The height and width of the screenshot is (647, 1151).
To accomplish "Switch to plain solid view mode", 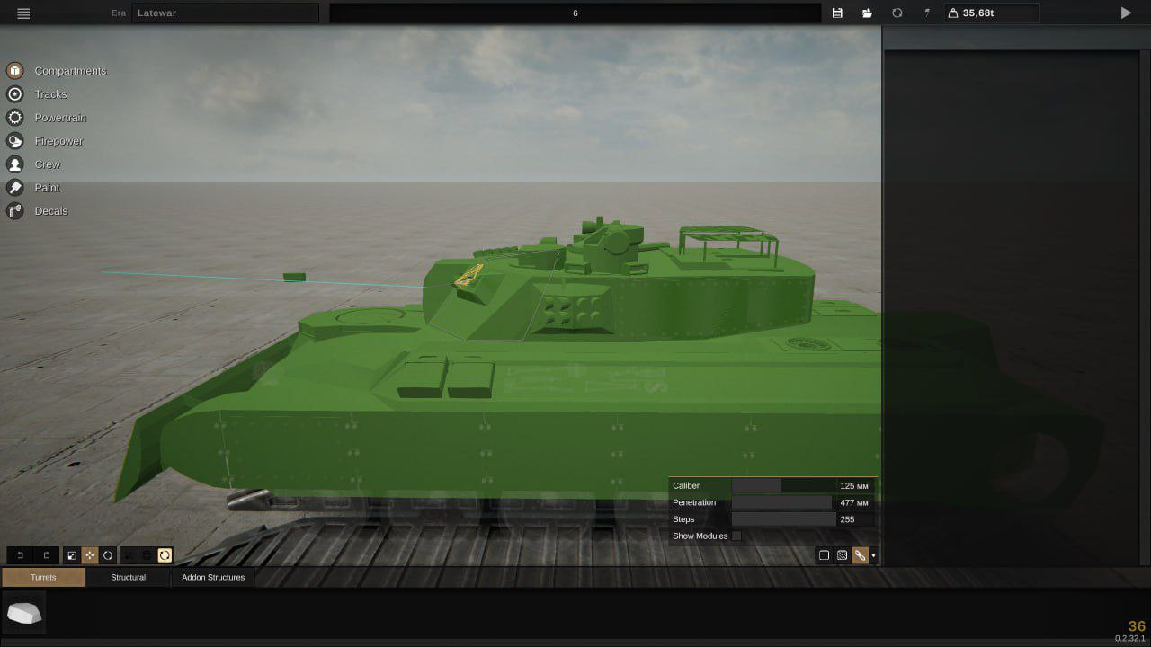I will pyautogui.click(x=824, y=555).
